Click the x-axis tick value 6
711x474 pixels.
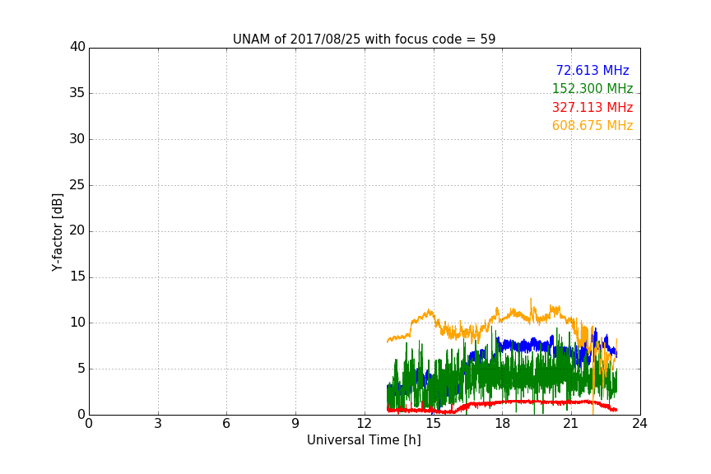tap(226, 424)
